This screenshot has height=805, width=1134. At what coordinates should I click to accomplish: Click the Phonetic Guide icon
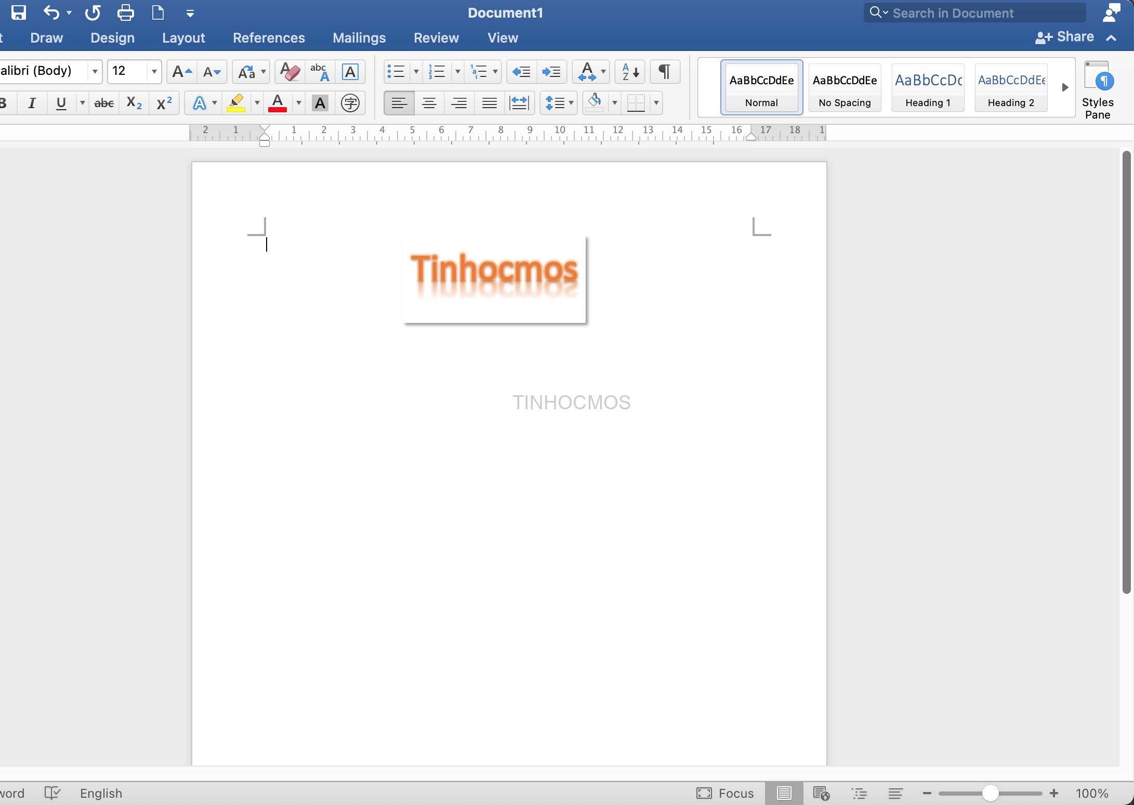(x=320, y=72)
